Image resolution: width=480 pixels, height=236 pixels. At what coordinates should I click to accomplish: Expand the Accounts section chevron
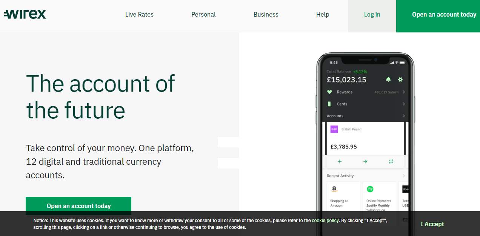point(404,116)
